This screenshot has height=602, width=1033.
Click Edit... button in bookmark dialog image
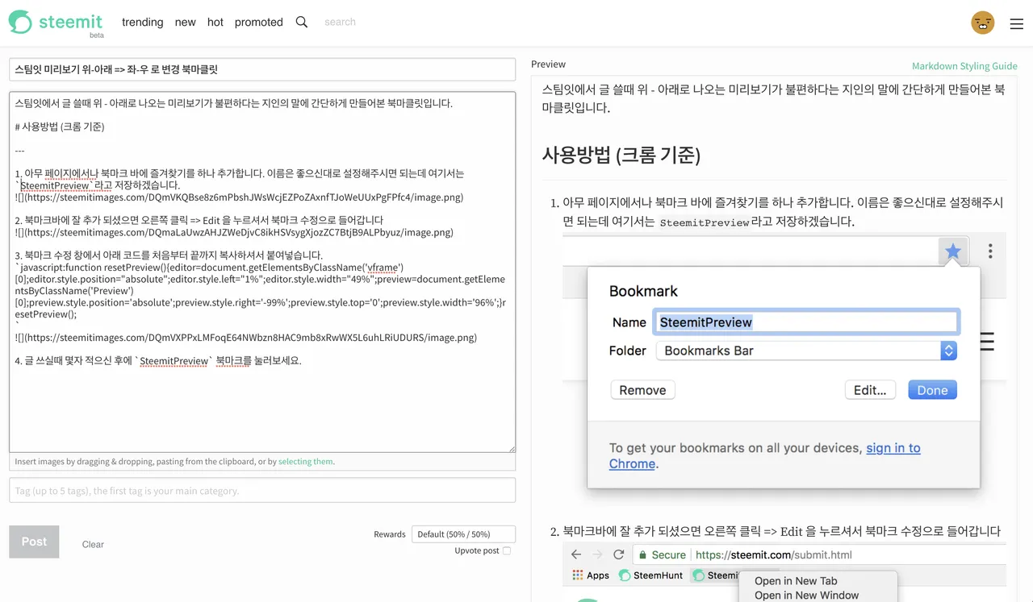[x=870, y=390]
